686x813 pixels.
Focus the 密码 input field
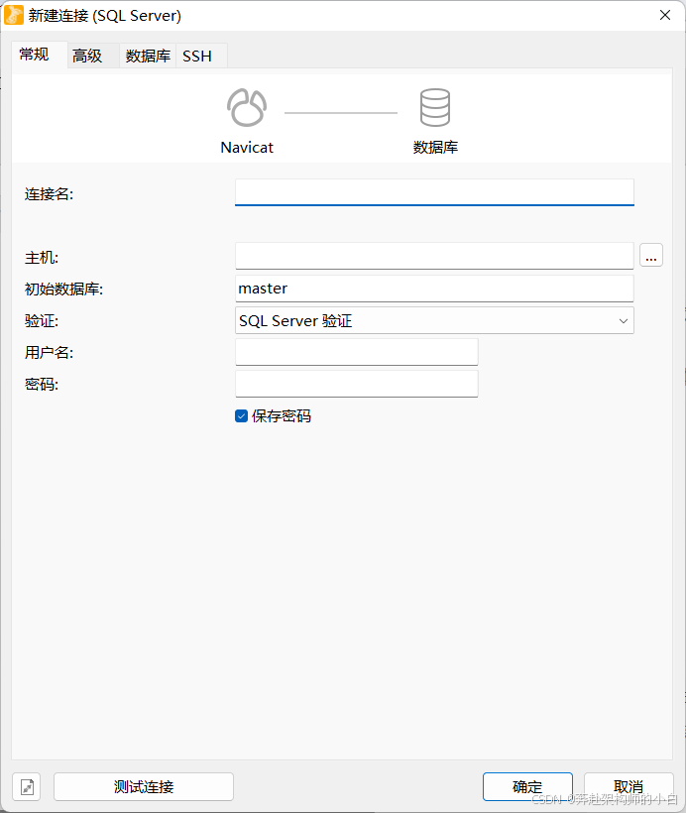(x=357, y=384)
